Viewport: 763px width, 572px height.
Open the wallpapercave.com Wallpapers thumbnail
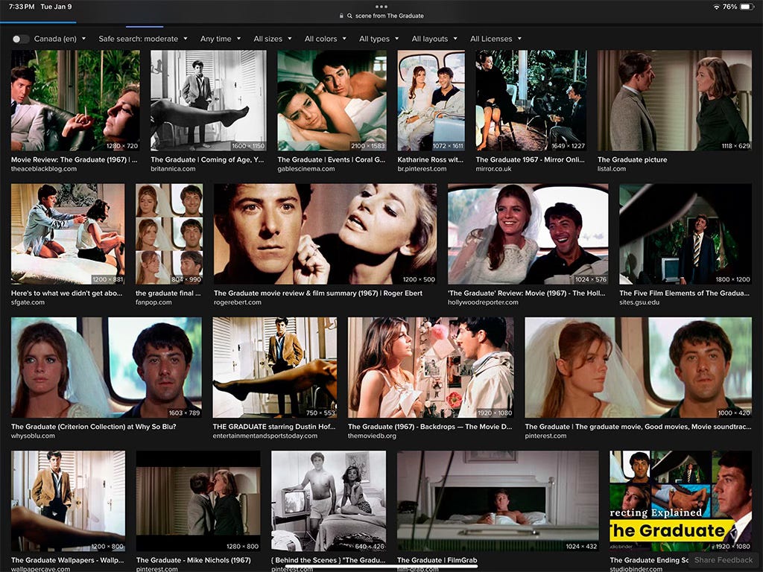[x=68, y=501]
